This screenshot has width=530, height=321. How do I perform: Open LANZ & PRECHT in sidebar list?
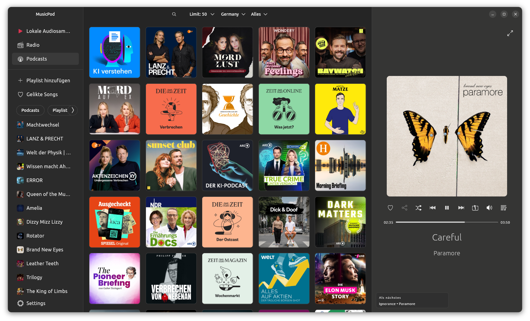(x=45, y=139)
